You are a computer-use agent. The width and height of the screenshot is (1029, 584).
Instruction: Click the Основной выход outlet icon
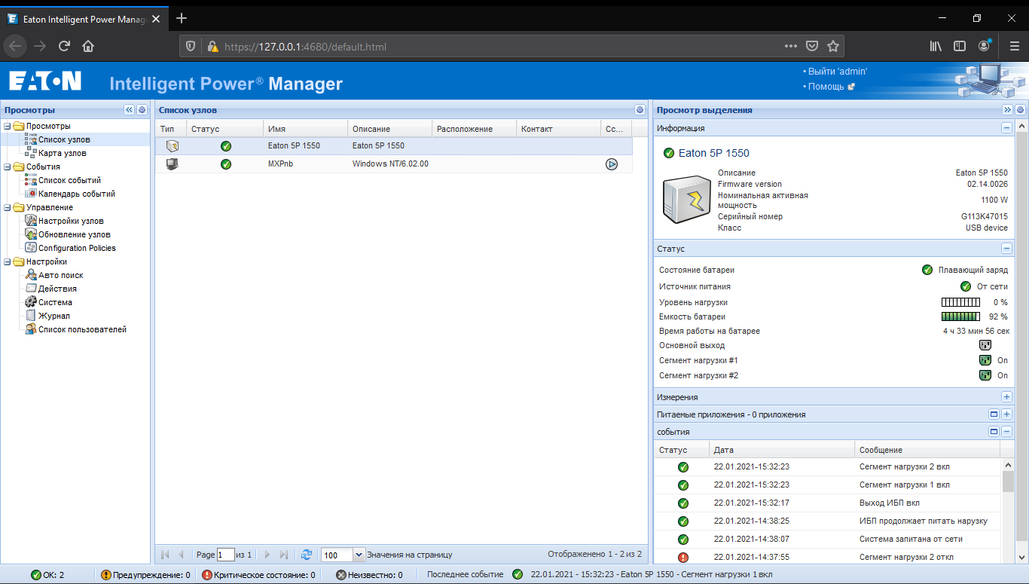tap(985, 345)
